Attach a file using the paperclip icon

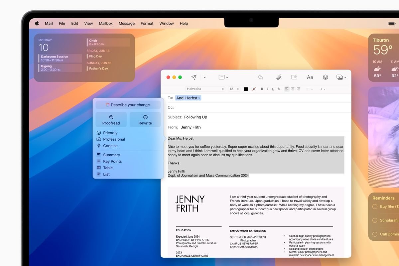[279, 77]
